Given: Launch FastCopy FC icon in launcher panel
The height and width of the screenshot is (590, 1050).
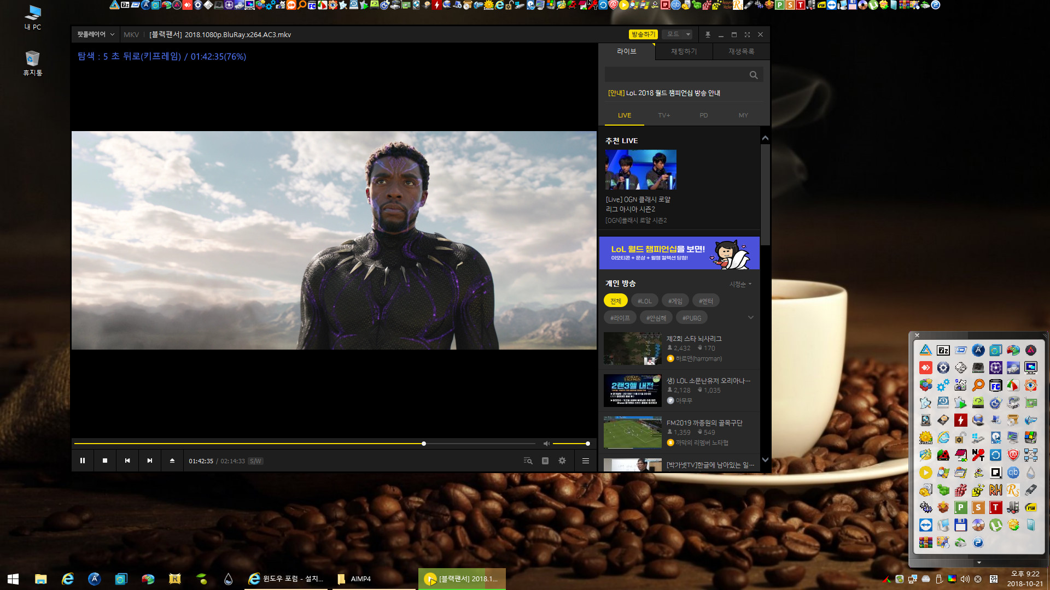Looking at the screenshot, I should (x=996, y=385).
